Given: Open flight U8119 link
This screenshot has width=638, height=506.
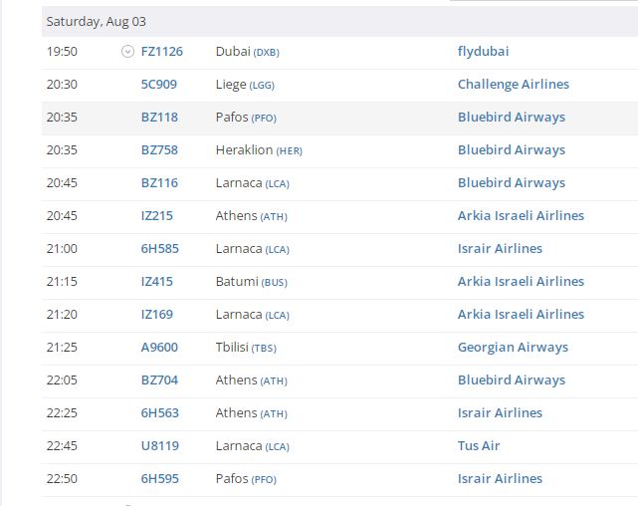Looking at the screenshot, I should click(x=159, y=446).
